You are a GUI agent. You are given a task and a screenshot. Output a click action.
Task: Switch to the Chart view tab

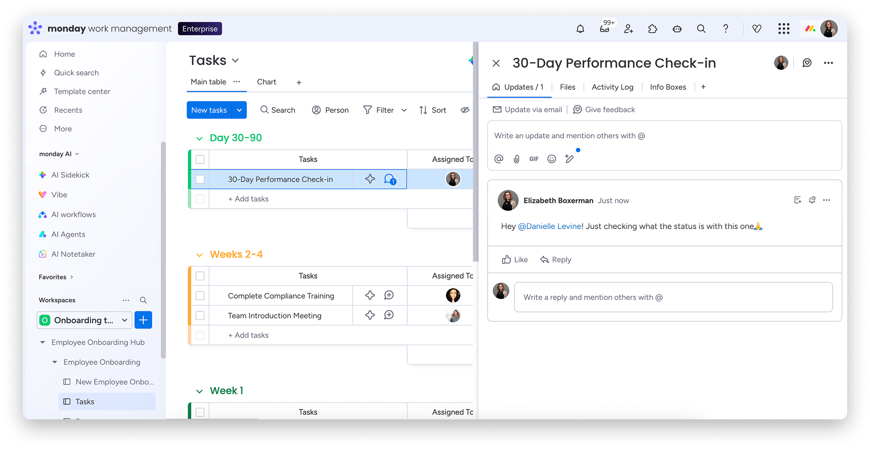267,82
